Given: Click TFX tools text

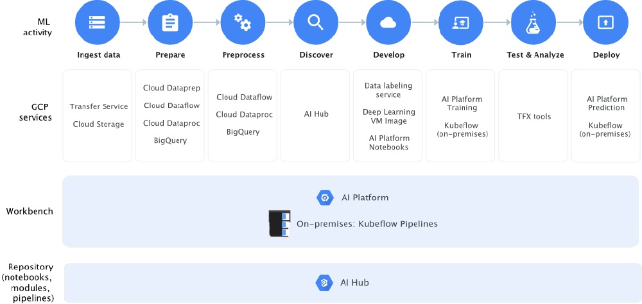Looking at the screenshot, I should (534, 117).
